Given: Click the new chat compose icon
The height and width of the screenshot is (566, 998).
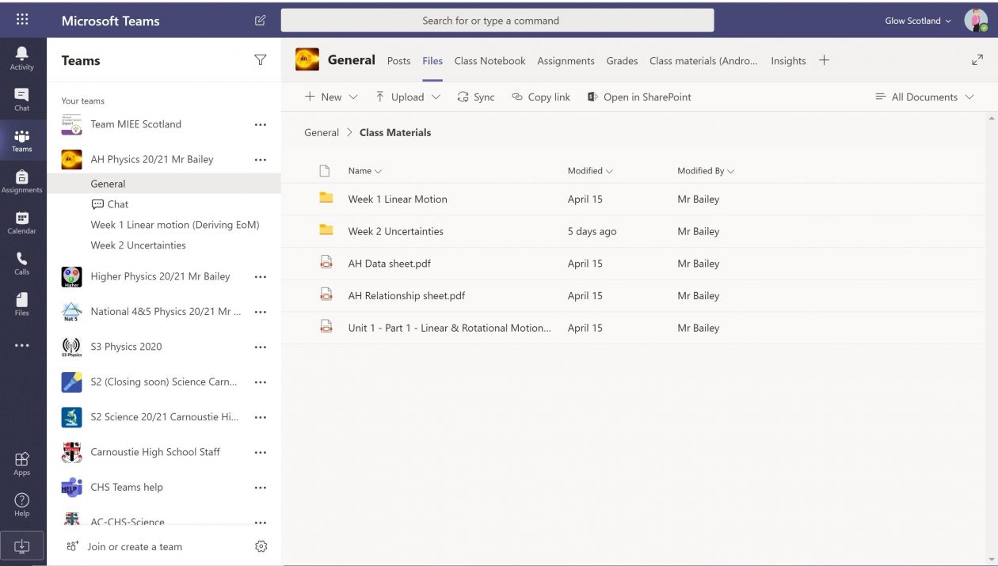Looking at the screenshot, I should [260, 21].
